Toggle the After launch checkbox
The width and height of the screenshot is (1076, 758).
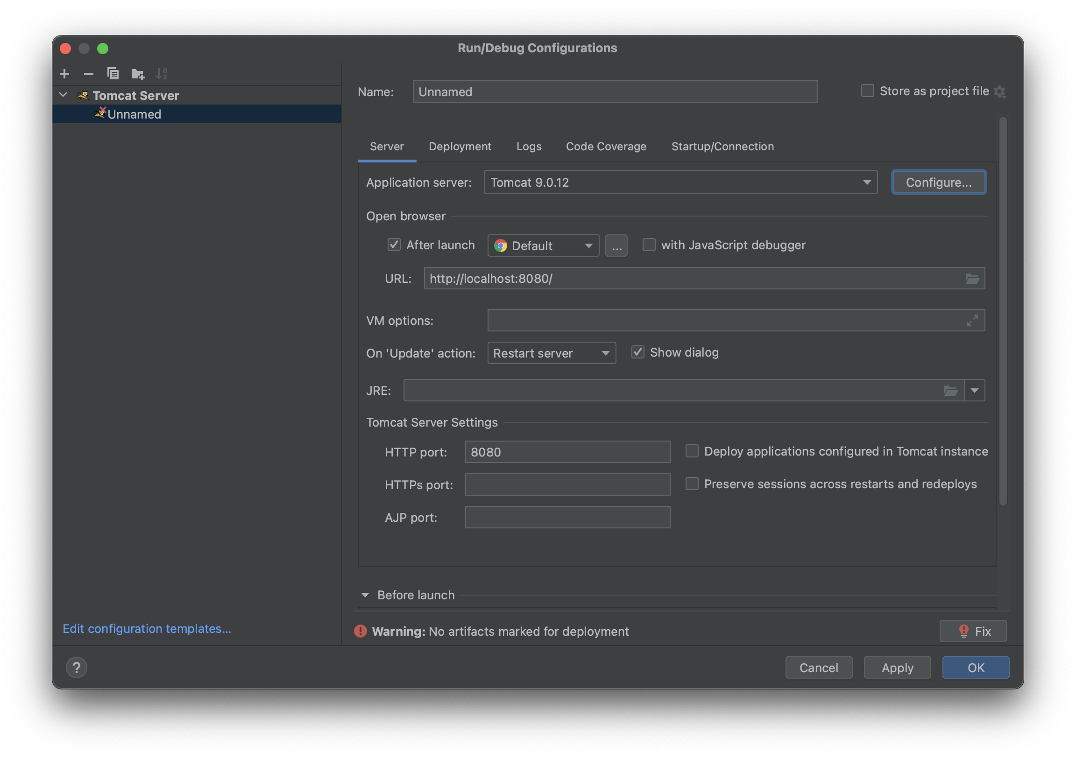pos(394,245)
